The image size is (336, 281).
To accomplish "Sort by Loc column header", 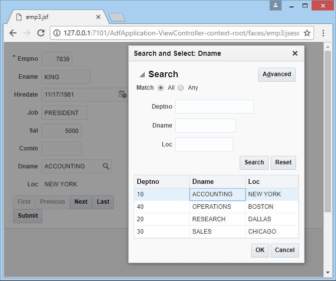I will coord(272,181).
